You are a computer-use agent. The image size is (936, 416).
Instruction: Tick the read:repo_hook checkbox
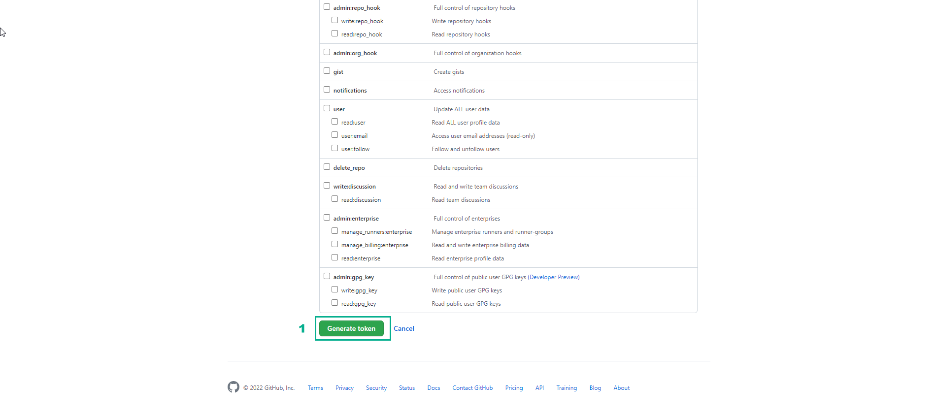(x=334, y=33)
